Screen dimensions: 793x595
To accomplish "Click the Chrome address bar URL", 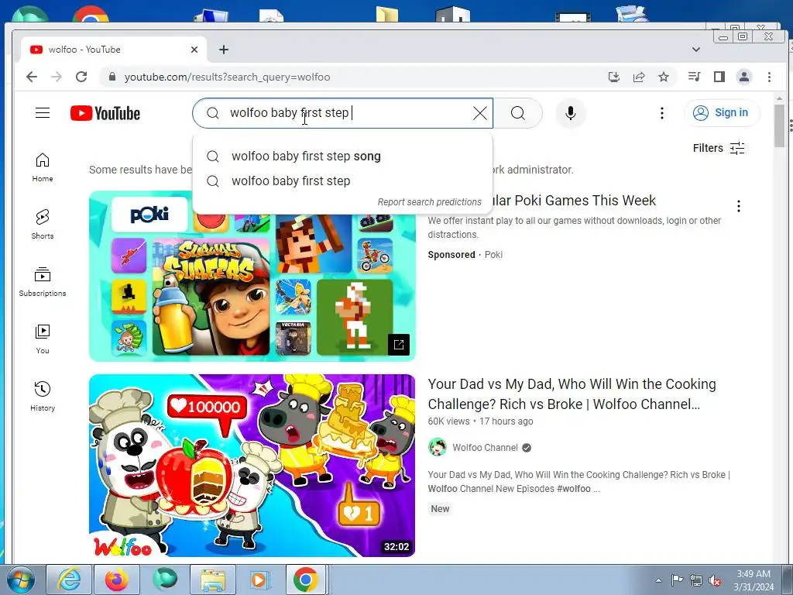I will click(x=227, y=77).
